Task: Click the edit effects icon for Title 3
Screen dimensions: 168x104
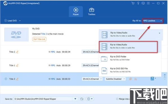Action: 130,79
